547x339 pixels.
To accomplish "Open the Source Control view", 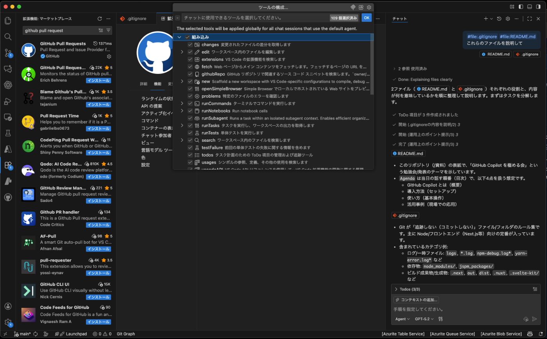I will [x=8, y=53].
